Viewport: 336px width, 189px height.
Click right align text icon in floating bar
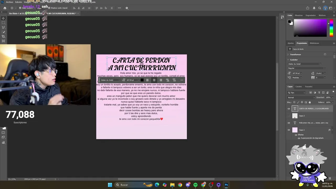coord(161,80)
